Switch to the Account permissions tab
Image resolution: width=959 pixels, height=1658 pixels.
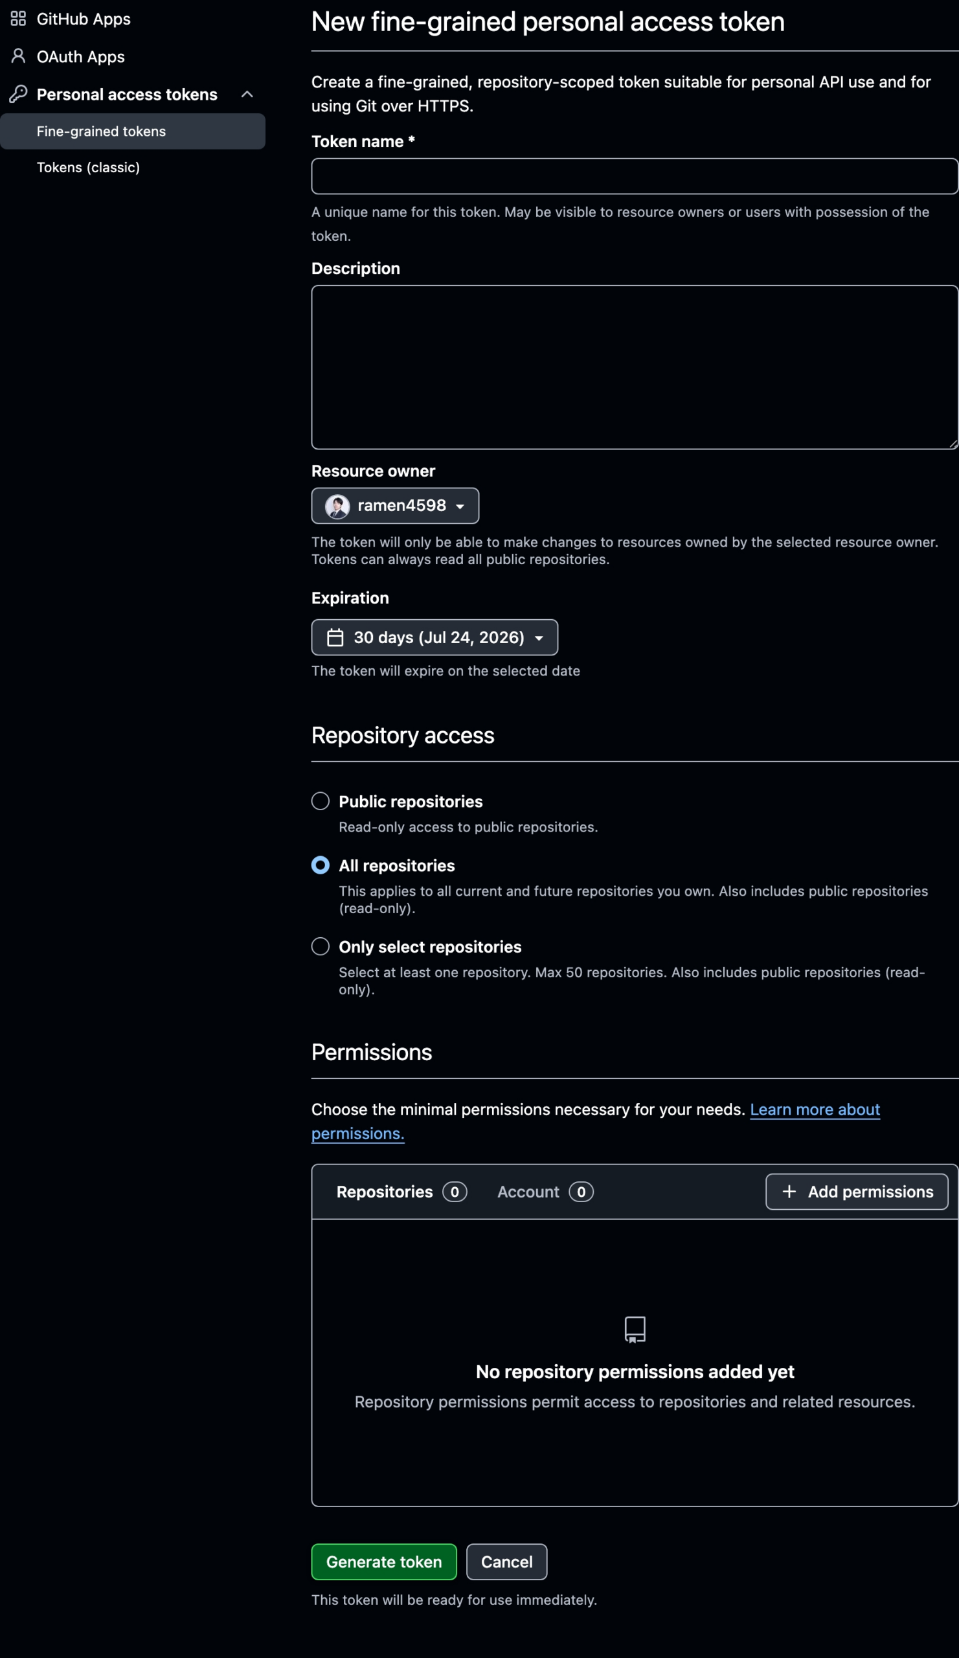pyautogui.click(x=545, y=1192)
